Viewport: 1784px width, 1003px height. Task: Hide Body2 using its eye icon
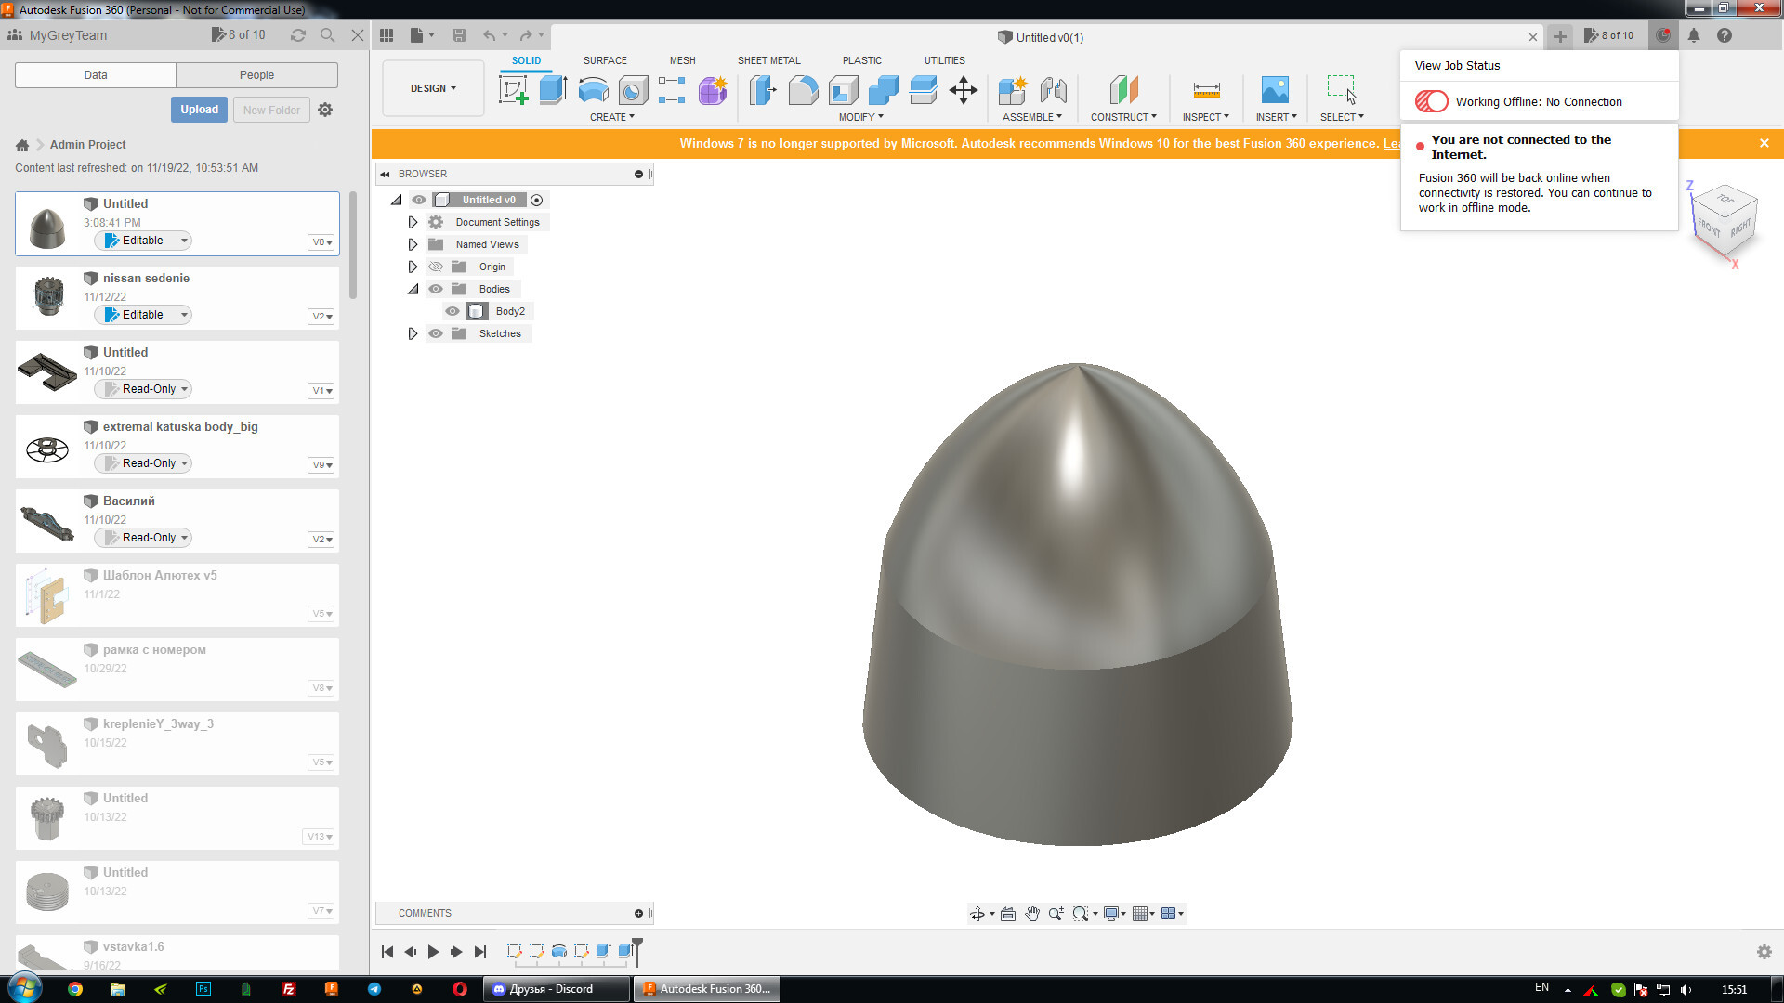click(x=453, y=311)
